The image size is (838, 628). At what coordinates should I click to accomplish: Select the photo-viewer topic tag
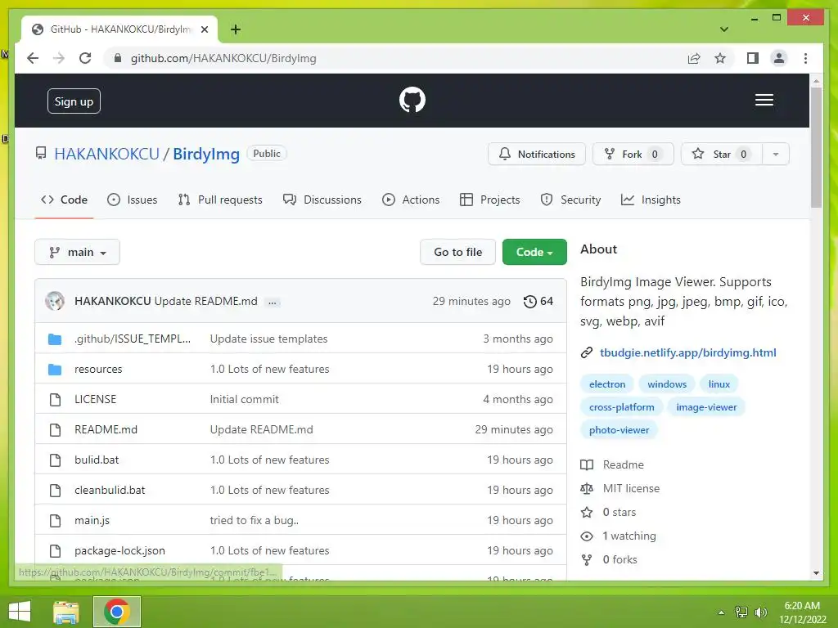[x=619, y=430]
